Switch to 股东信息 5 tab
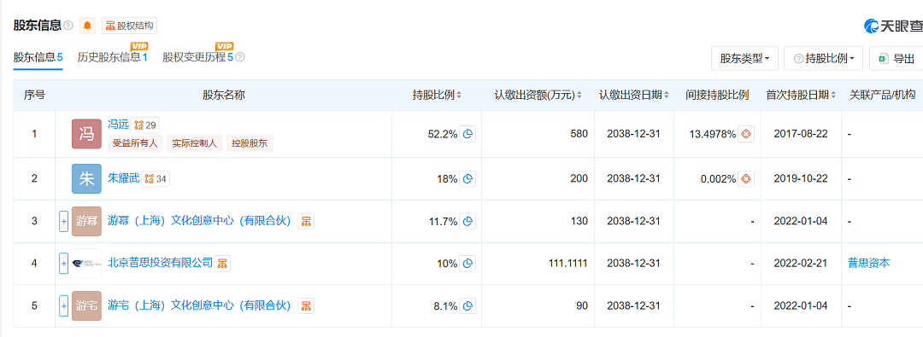Viewport: 923px width, 337px height. pyautogui.click(x=38, y=58)
